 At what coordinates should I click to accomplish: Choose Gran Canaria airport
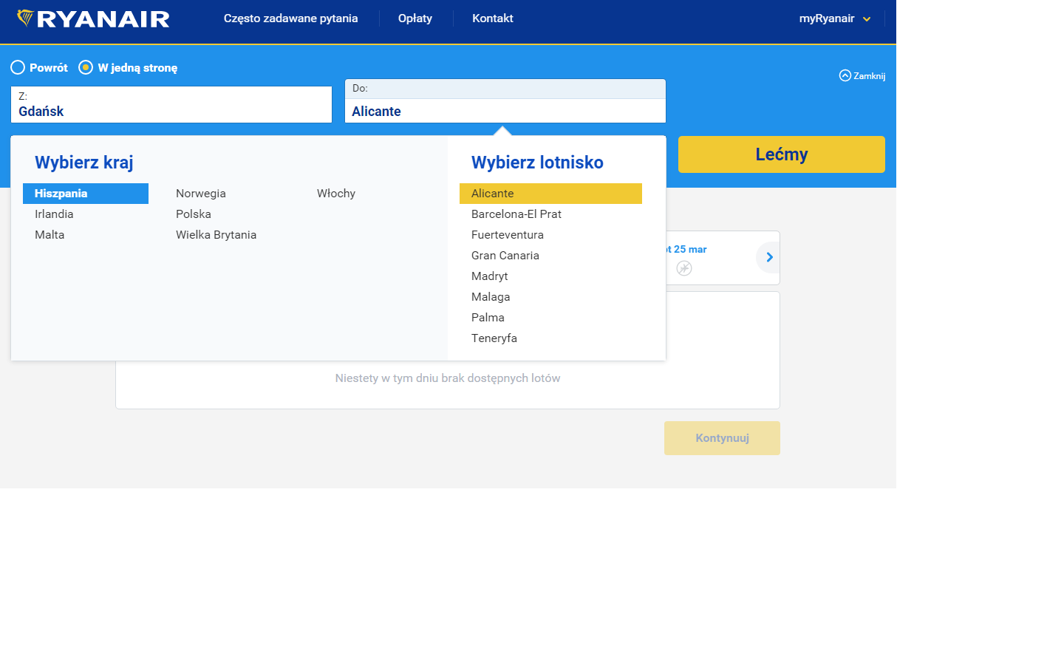(505, 256)
